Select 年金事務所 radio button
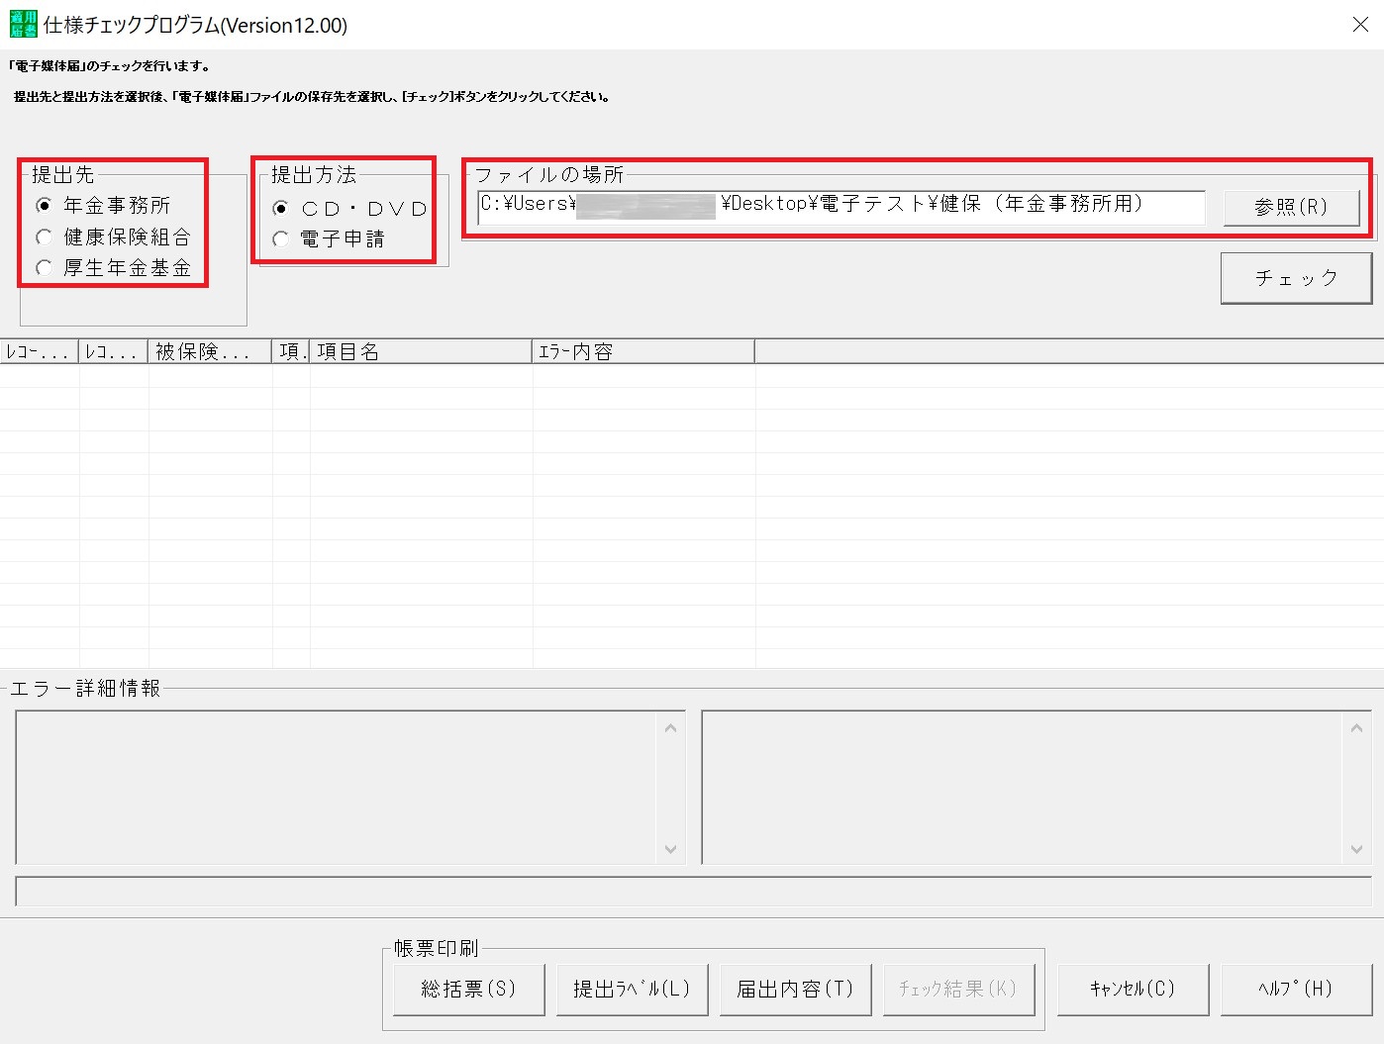Screen dimensions: 1384x1044 pos(45,206)
